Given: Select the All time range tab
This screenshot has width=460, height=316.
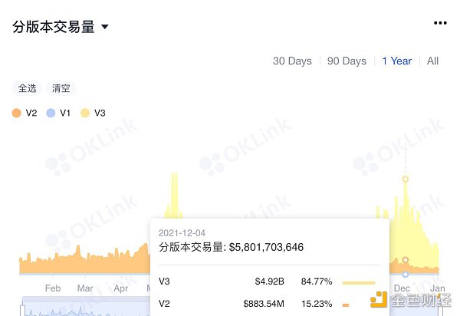Looking at the screenshot, I should click(432, 61).
